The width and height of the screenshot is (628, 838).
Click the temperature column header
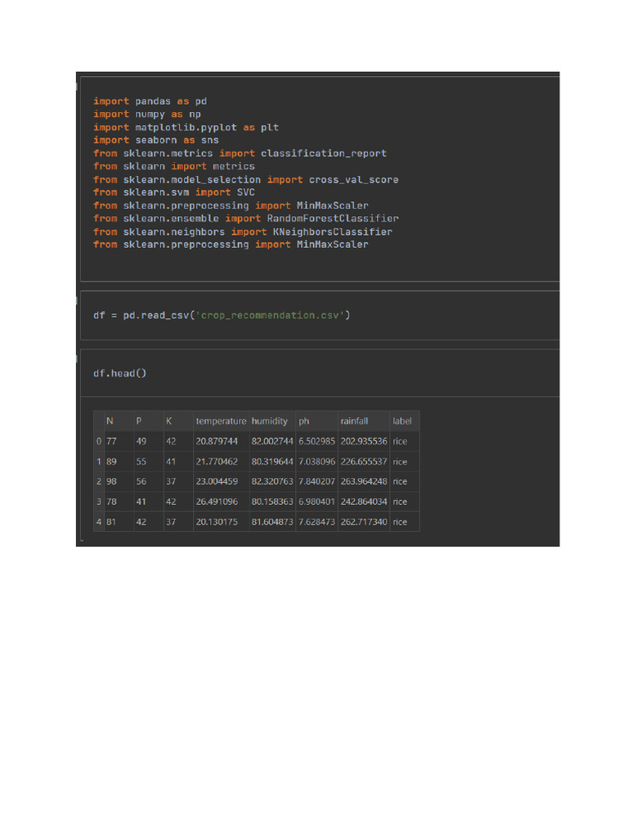(x=220, y=421)
